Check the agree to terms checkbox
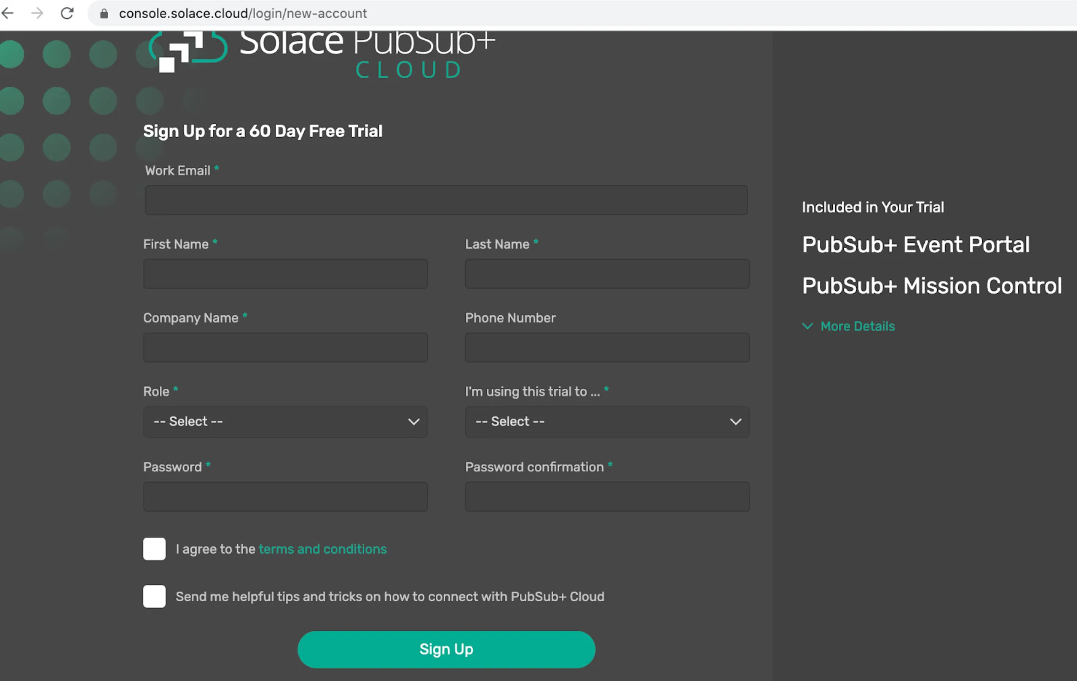The height and width of the screenshot is (681, 1077). pos(155,549)
